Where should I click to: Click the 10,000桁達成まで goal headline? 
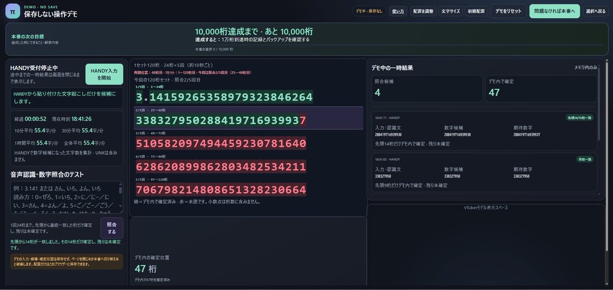(x=254, y=32)
